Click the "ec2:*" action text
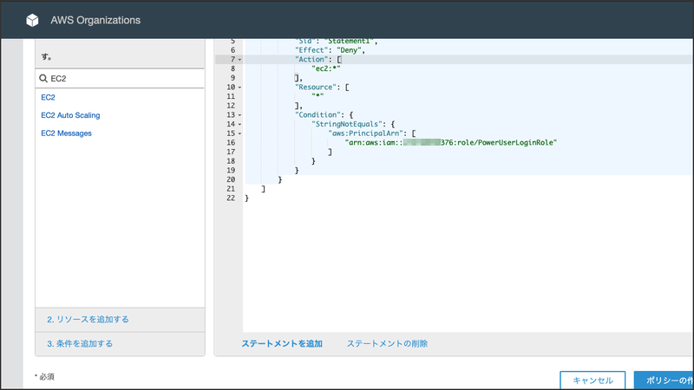 coord(326,68)
